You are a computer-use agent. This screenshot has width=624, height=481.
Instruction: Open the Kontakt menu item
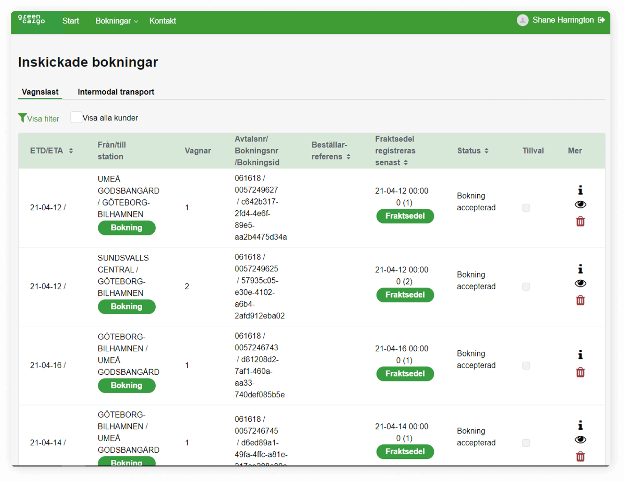click(162, 21)
